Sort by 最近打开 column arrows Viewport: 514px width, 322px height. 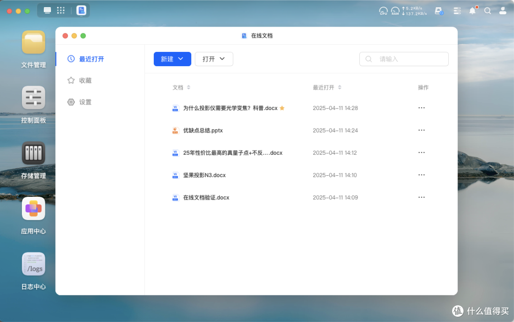[x=340, y=87]
